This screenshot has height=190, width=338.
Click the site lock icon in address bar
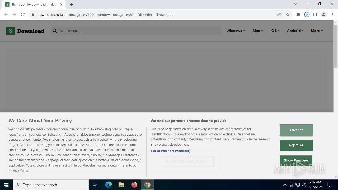click(33, 15)
